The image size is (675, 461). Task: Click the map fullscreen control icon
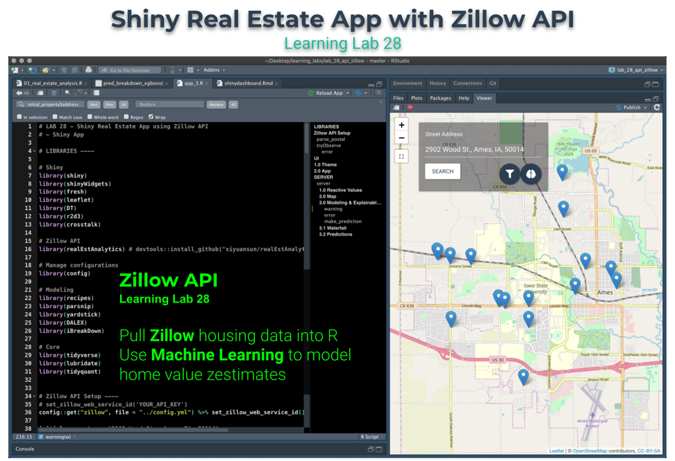click(402, 156)
